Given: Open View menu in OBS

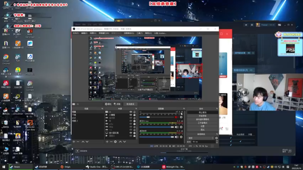Looking at the screenshot, I should click(93, 33).
